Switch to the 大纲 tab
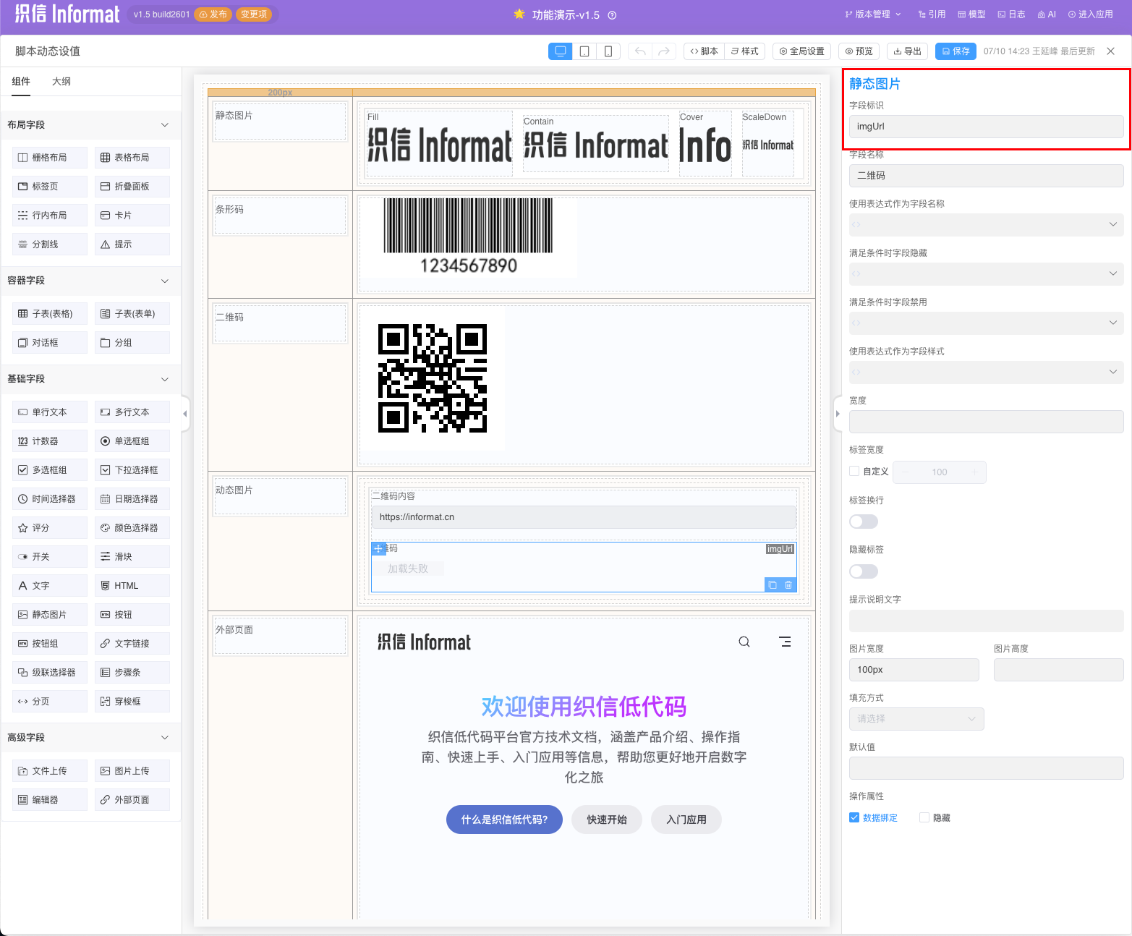Image resolution: width=1132 pixels, height=936 pixels. (61, 82)
